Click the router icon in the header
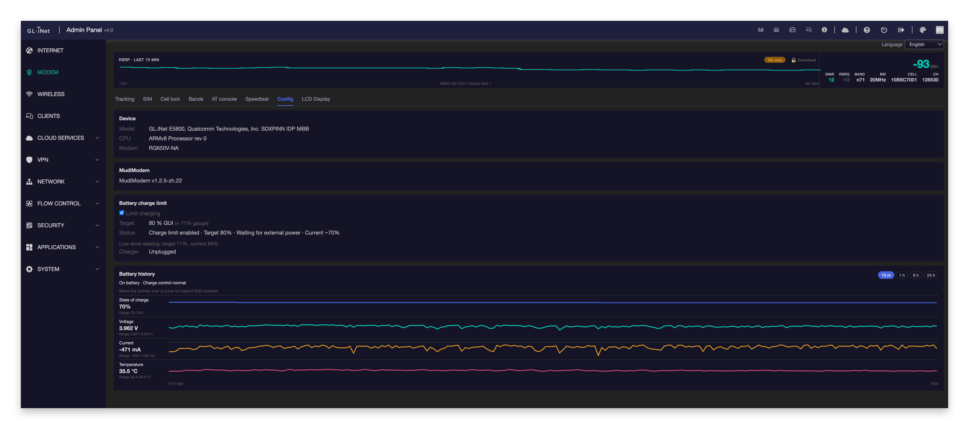This screenshot has width=969, height=429. 760,30
